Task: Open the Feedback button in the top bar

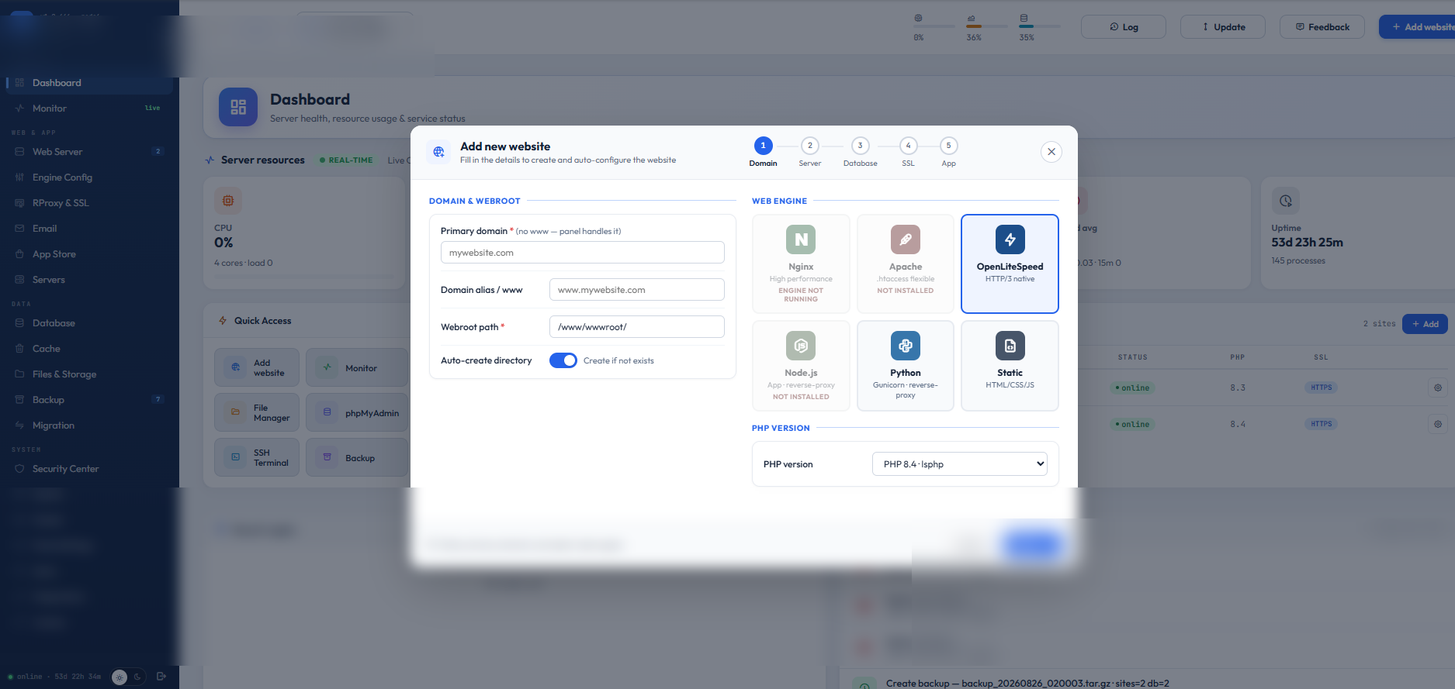Action: coord(1322,27)
